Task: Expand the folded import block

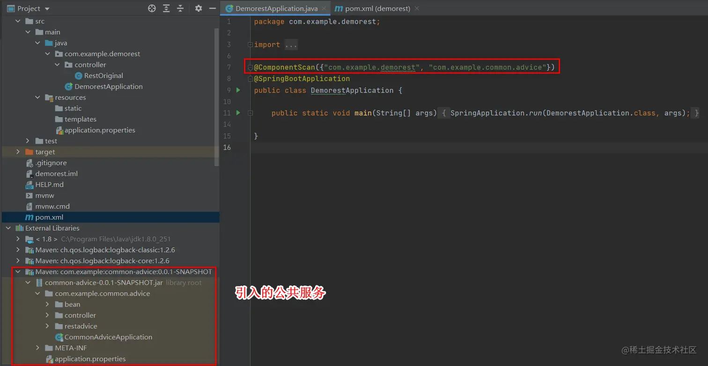Action: coord(250,45)
